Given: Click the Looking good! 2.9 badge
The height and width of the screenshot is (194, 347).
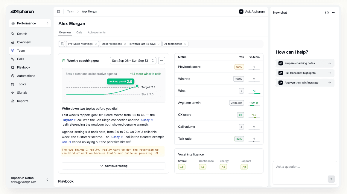Looking at the screenshot, I should point(120,81).
